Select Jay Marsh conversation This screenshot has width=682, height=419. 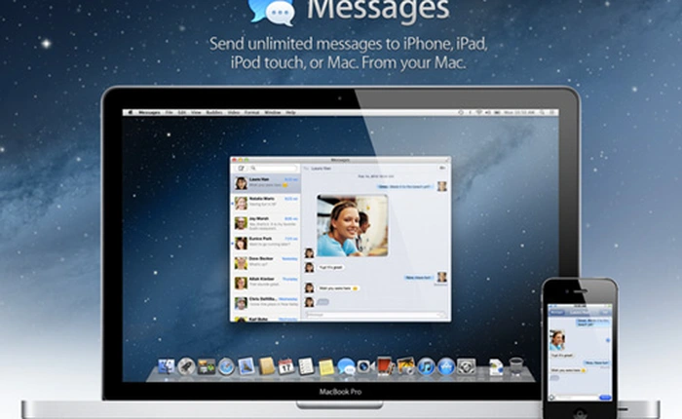pyautogui.click(x=265, y=223)
